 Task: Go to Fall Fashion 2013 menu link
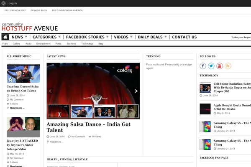point(15,10)
